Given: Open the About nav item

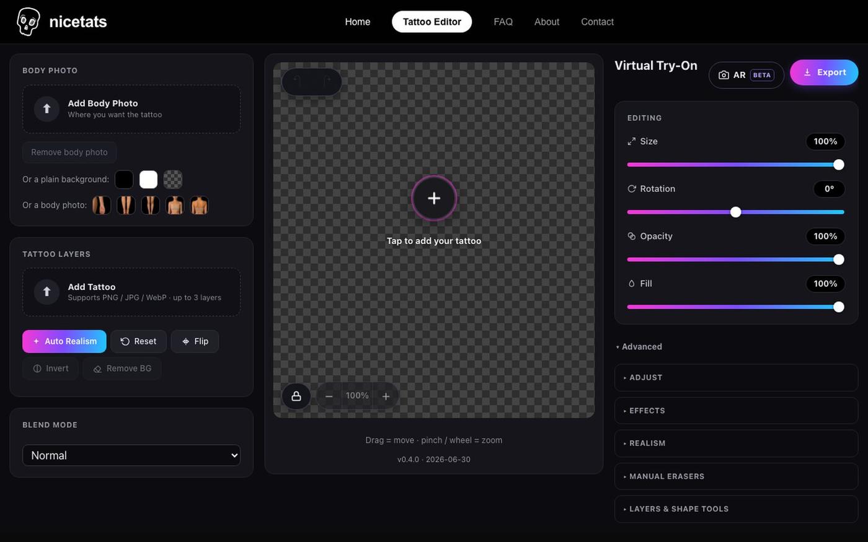Looking at the screenshot, I should [x=547, y=22].
